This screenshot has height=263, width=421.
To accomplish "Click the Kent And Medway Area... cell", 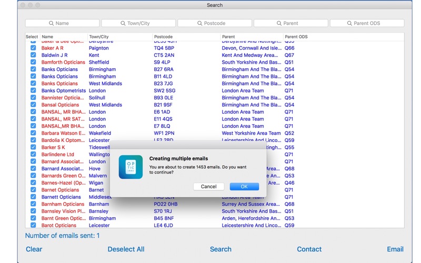I will 249,55.
